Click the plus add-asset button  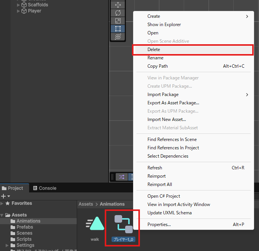(3, 196)
